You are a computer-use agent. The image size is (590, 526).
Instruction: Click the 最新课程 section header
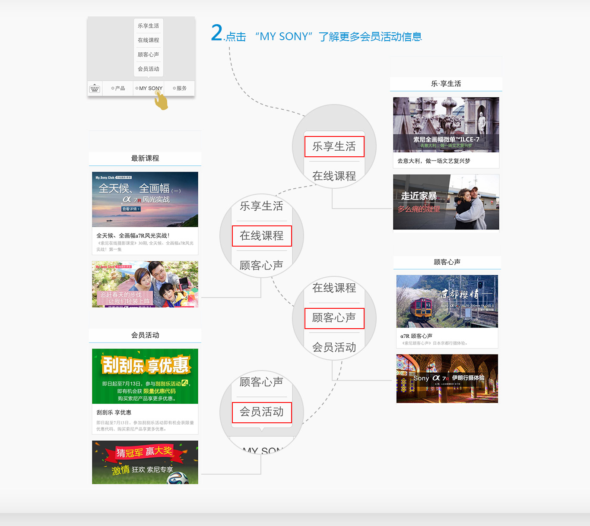tap(145, 158)
